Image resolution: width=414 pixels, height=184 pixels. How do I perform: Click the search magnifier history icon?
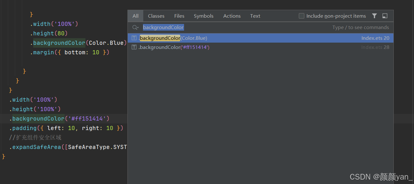coord(135,27)
